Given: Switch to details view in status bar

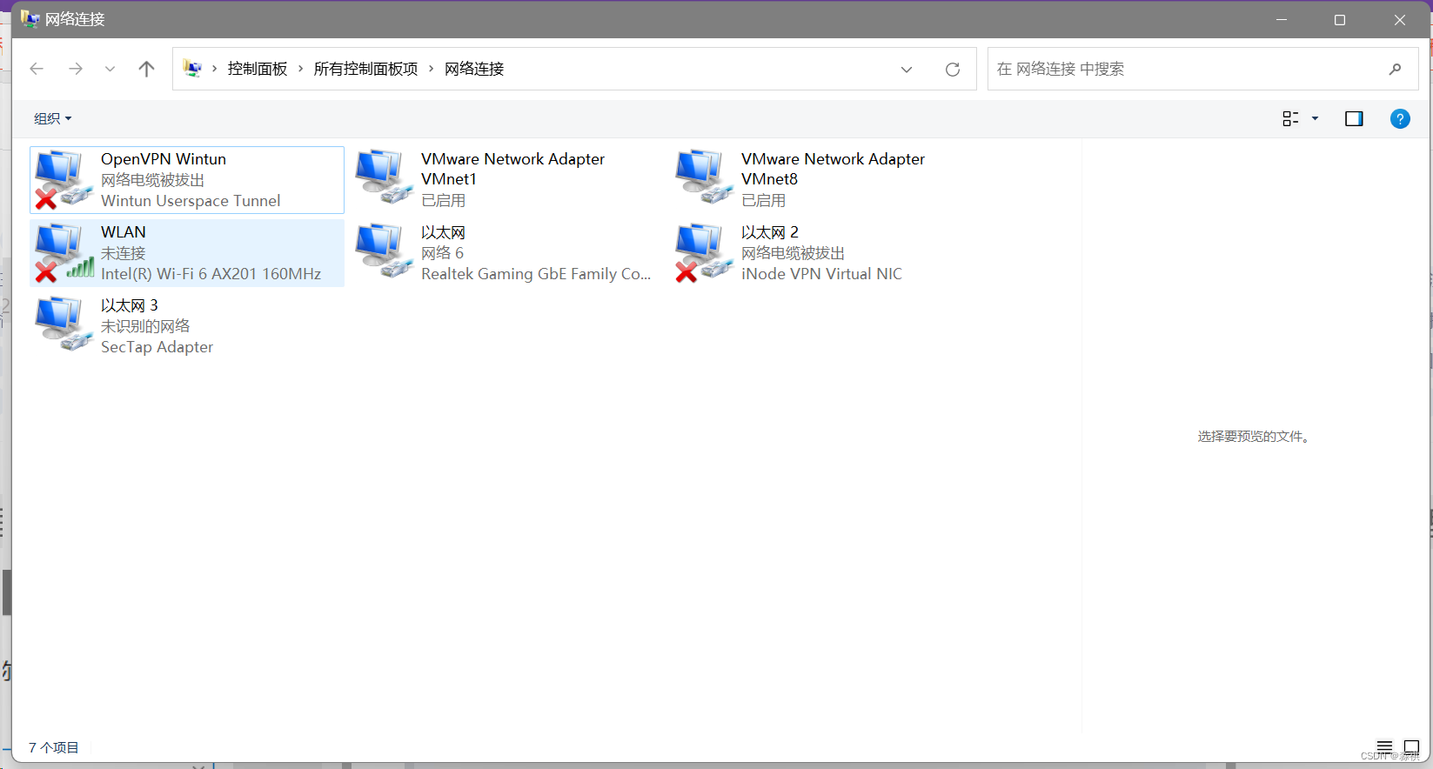Looking at the screenshot, I should click(1384, 747).
